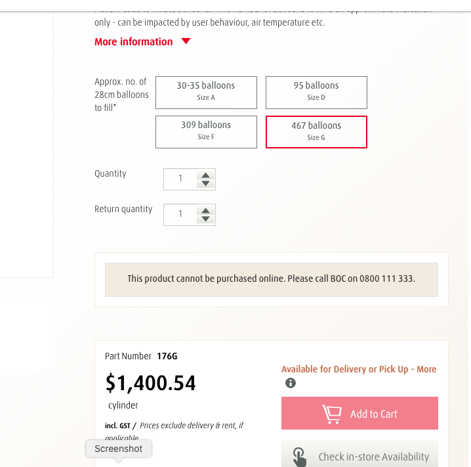
Task: Select the 467 balloons Size G option
Action: (x=316, y=132)
